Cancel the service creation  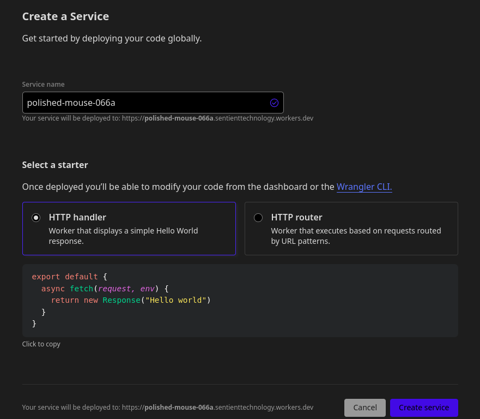[x=364, y=408]
